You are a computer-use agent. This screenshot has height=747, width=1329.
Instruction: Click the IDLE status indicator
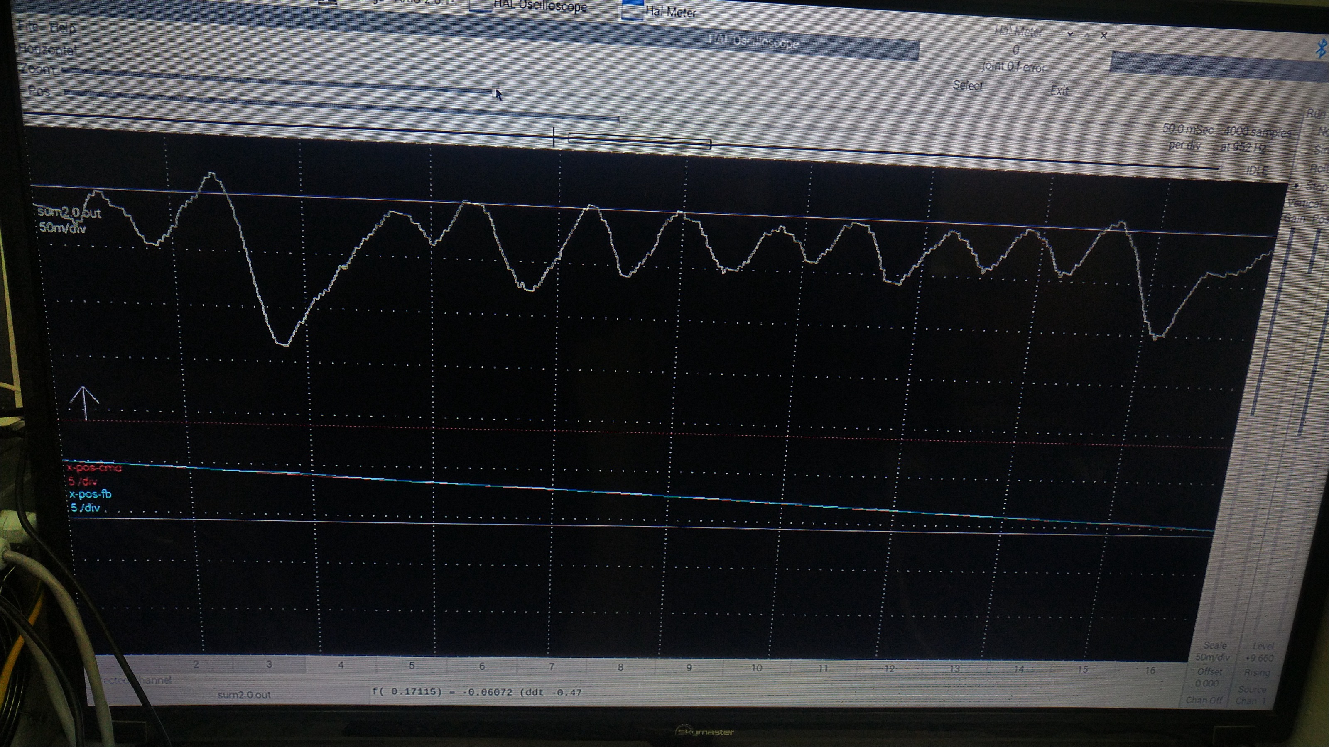tap(1257, 171)
